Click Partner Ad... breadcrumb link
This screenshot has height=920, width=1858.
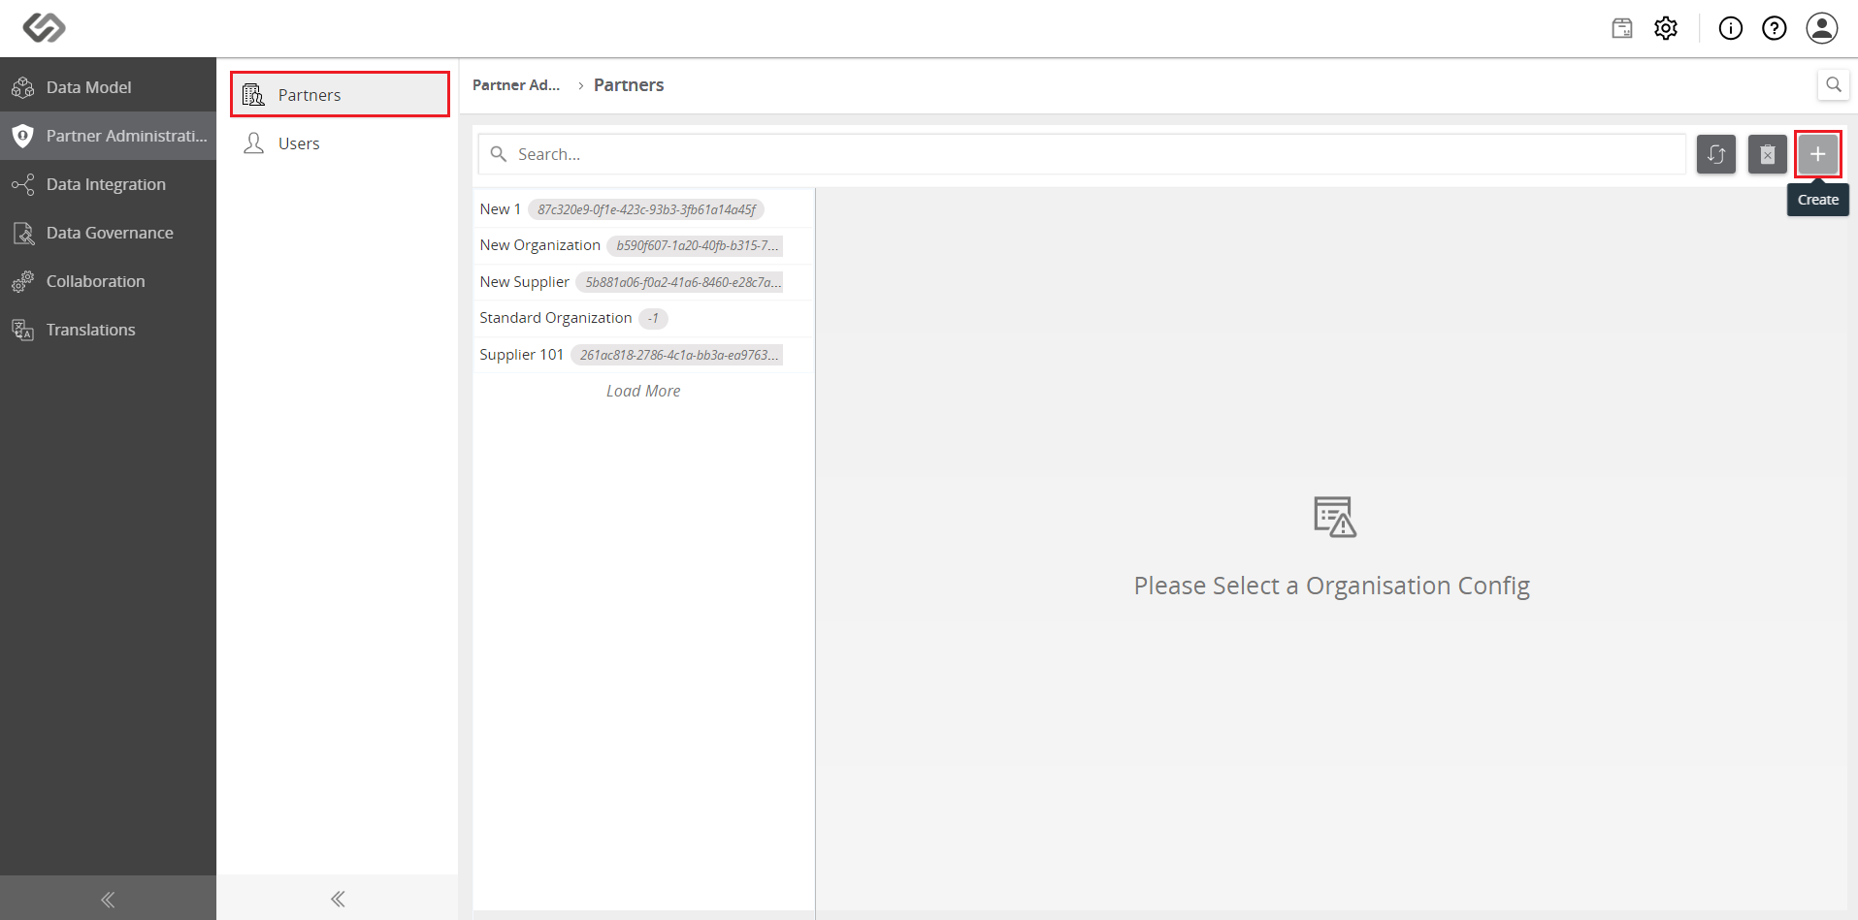(x=516, y=85)
